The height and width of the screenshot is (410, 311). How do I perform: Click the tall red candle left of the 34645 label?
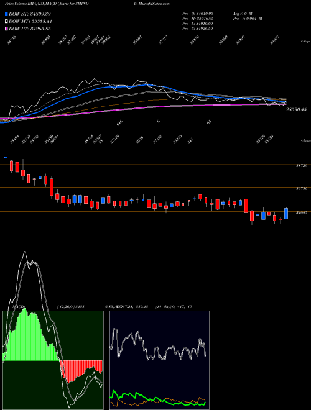[246, 206]
